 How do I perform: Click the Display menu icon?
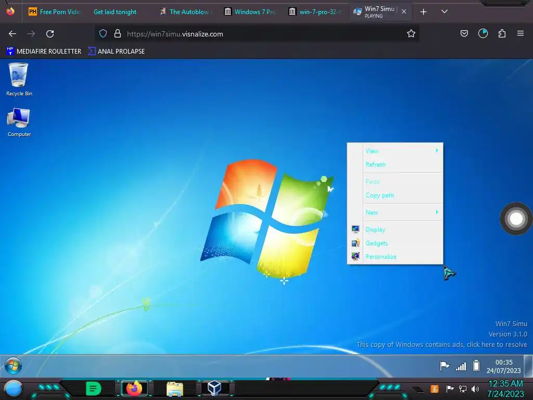pos(356,229)
